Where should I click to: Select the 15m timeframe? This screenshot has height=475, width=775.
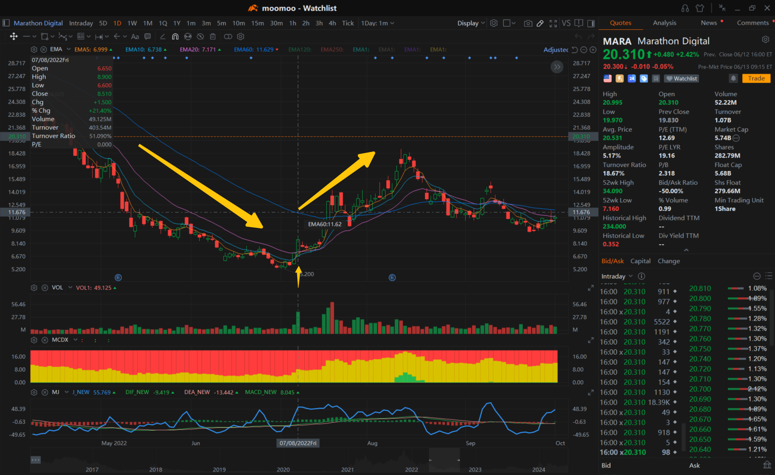pyautogui.click(x=257, y=23)
